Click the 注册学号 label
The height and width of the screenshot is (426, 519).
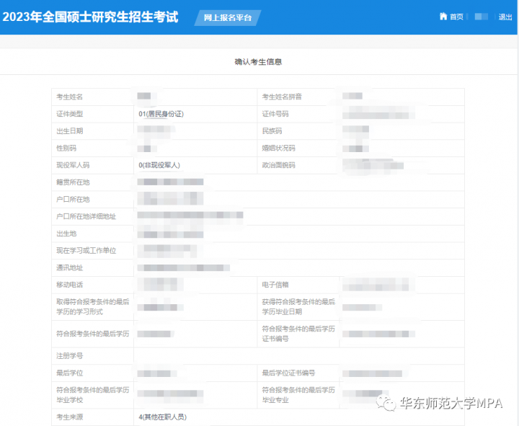[69, 356]
